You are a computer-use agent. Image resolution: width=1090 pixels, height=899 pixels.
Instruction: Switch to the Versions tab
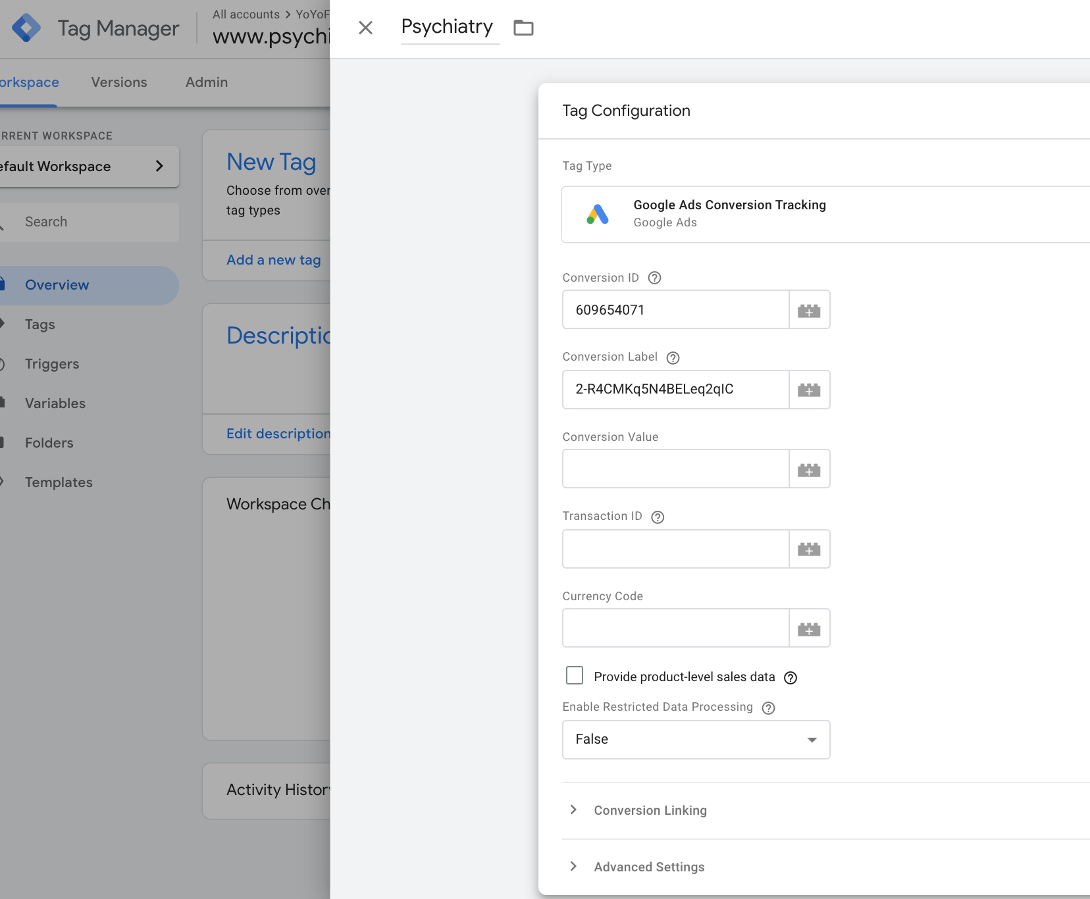[x=119, y=82]
